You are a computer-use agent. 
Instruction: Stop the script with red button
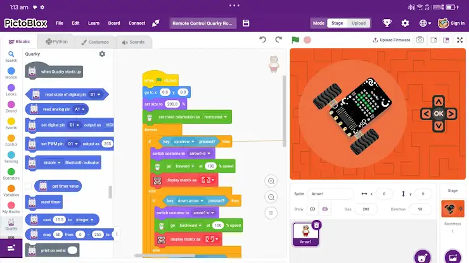[x=307, y=40]
